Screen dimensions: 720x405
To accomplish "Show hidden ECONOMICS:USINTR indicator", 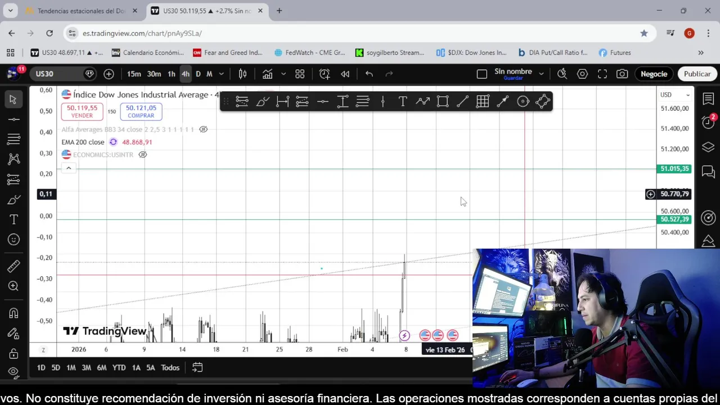I will click(143, 155).
